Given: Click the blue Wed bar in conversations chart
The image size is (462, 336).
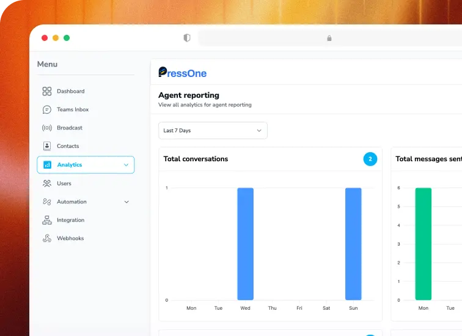Looking at the screenshot, I should tap(246, 244).
